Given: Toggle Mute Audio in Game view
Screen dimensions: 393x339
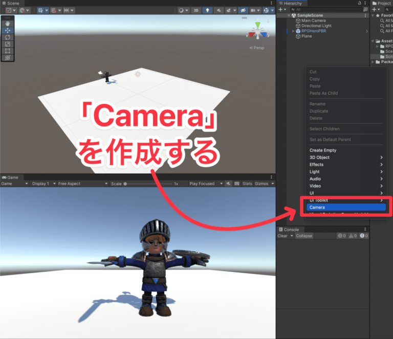Looking at the screenshot, I should click(x=228, y=184).
